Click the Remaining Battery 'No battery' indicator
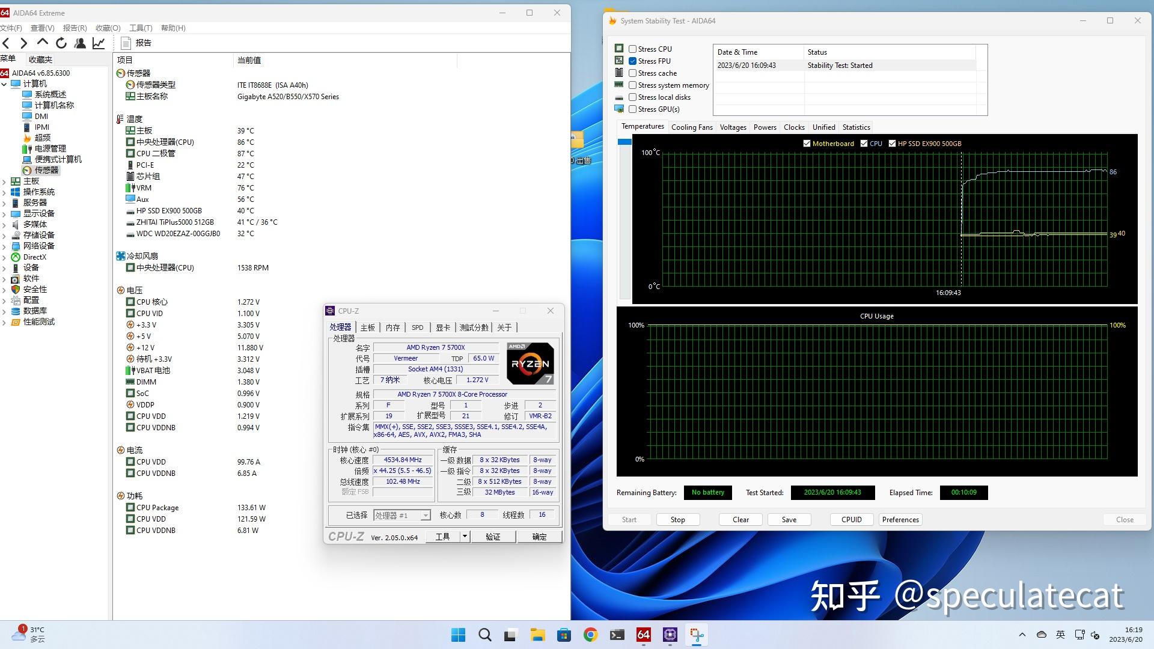 pos(707,492)
